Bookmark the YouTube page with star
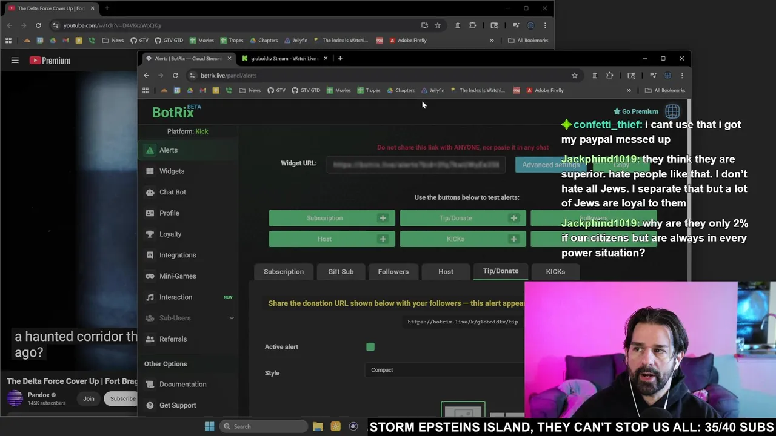 point(437,25)
